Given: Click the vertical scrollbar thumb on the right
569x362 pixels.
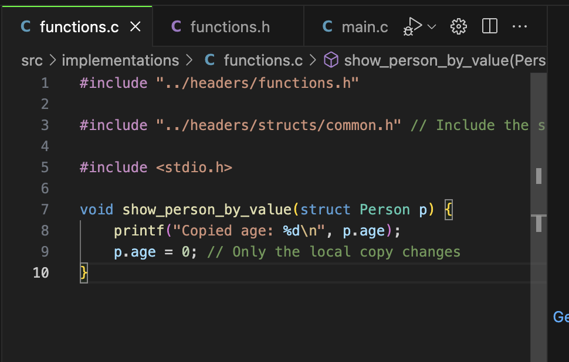Looking at the screenshot, I should point(538,176).
